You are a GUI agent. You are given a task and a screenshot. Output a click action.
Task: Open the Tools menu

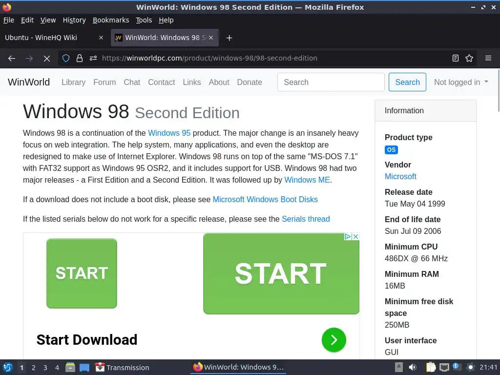[144, 20]
